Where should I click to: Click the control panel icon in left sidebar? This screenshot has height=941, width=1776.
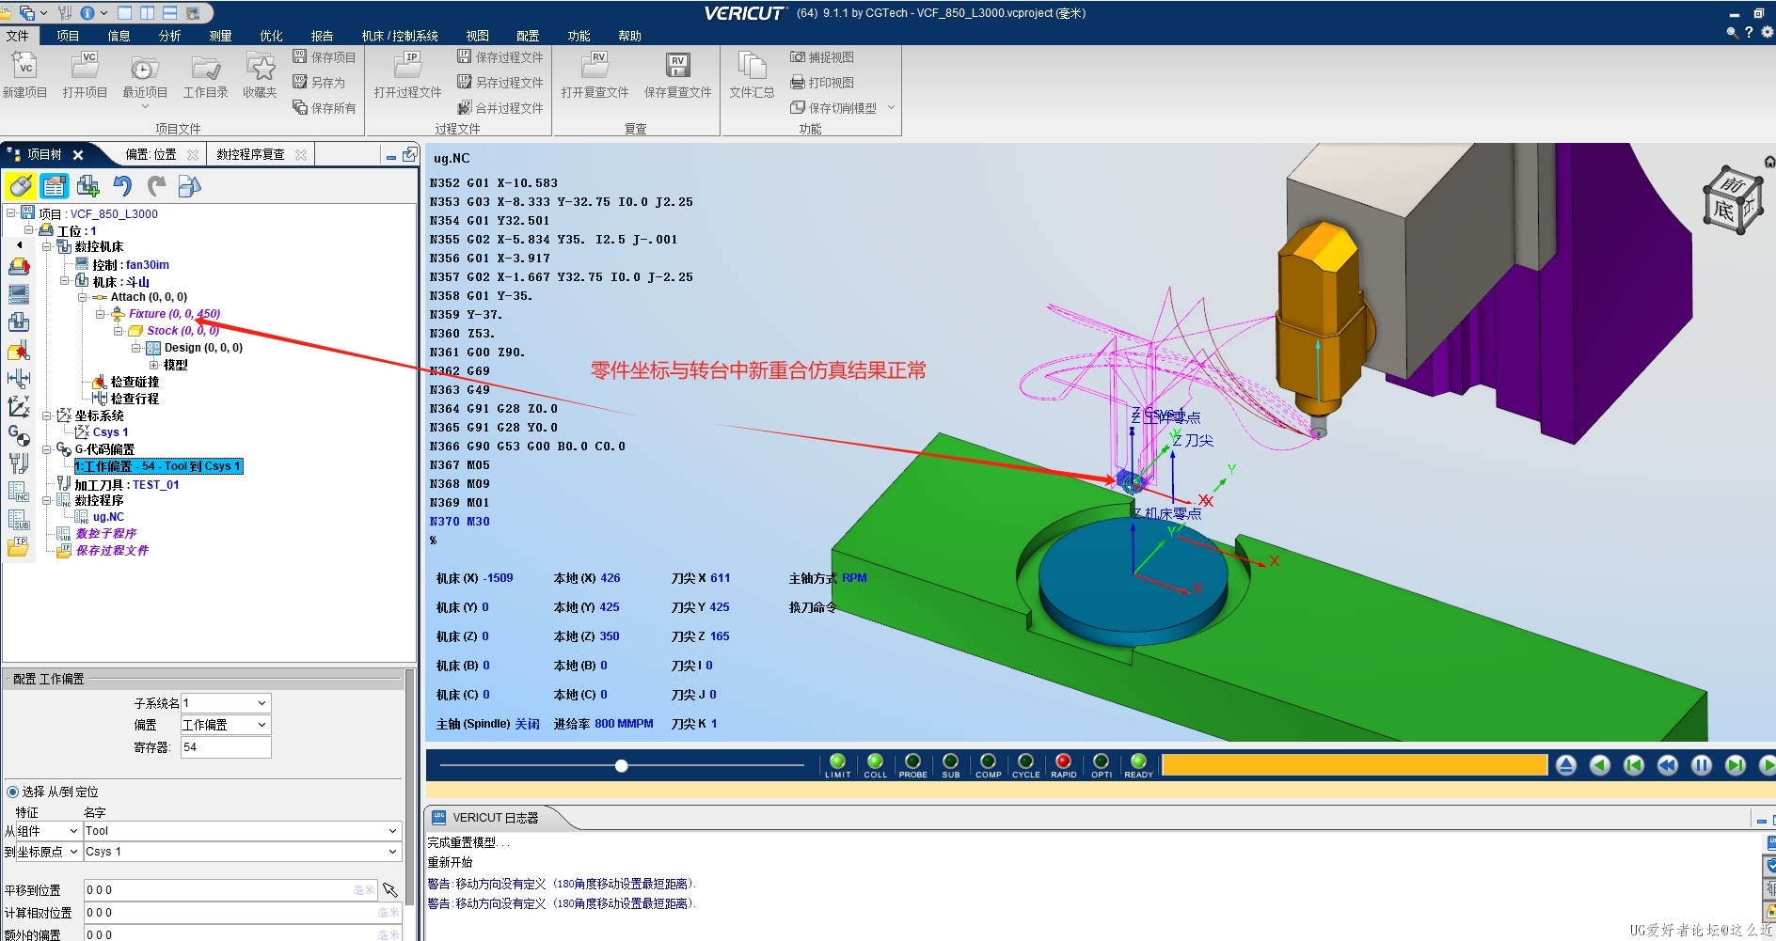[x=19, y=294]
